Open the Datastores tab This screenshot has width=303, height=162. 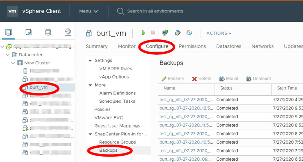coord(228,46)
